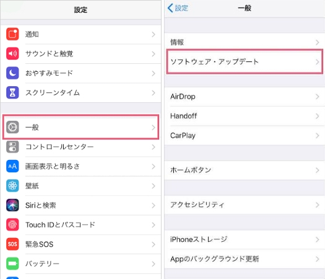Image resolution: width=325 pixels, height=279 pixels.
Task: Tap the コントロールセンター toggles icon
Action: [x=12, y=147]
